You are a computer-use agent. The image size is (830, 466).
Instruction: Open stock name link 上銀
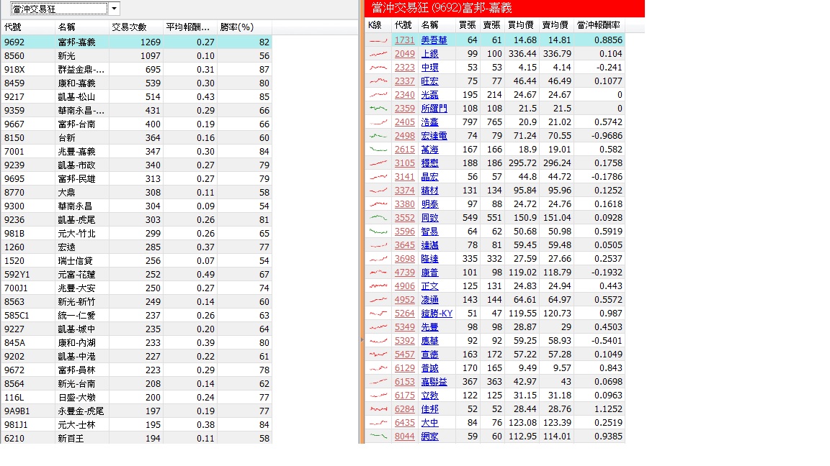pyautogui.click(x=430, y=54)
